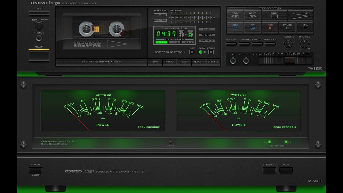The image size is (343, 193).
Task: Click the right MIC input jack
Action: [x=246, y=61]
